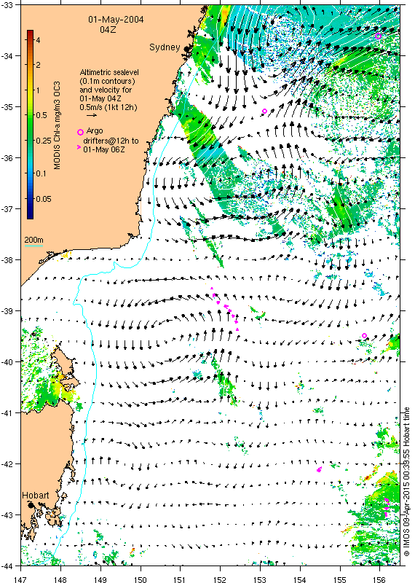Click the '4' tick on the color bar
Viewport: 415px width, 583px height.
(x=39, y=40)
